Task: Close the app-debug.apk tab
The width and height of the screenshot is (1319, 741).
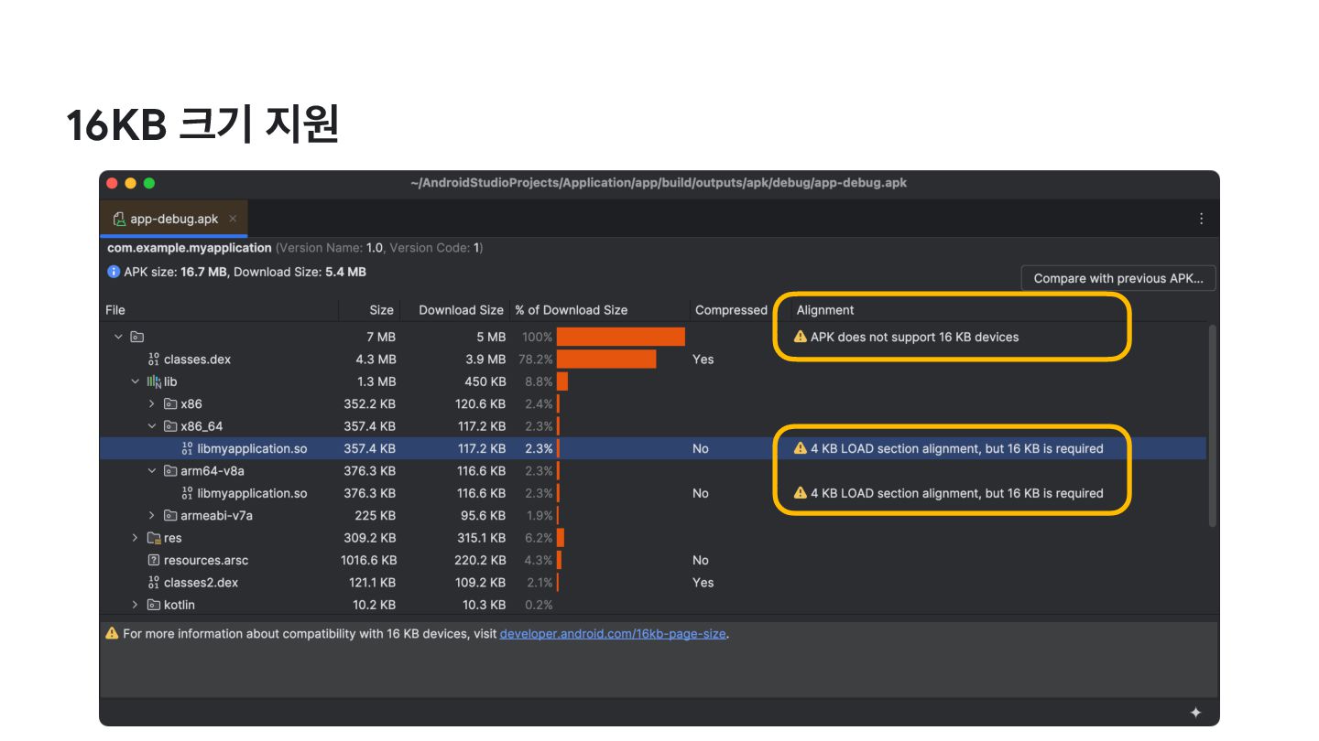Action: 233,220
